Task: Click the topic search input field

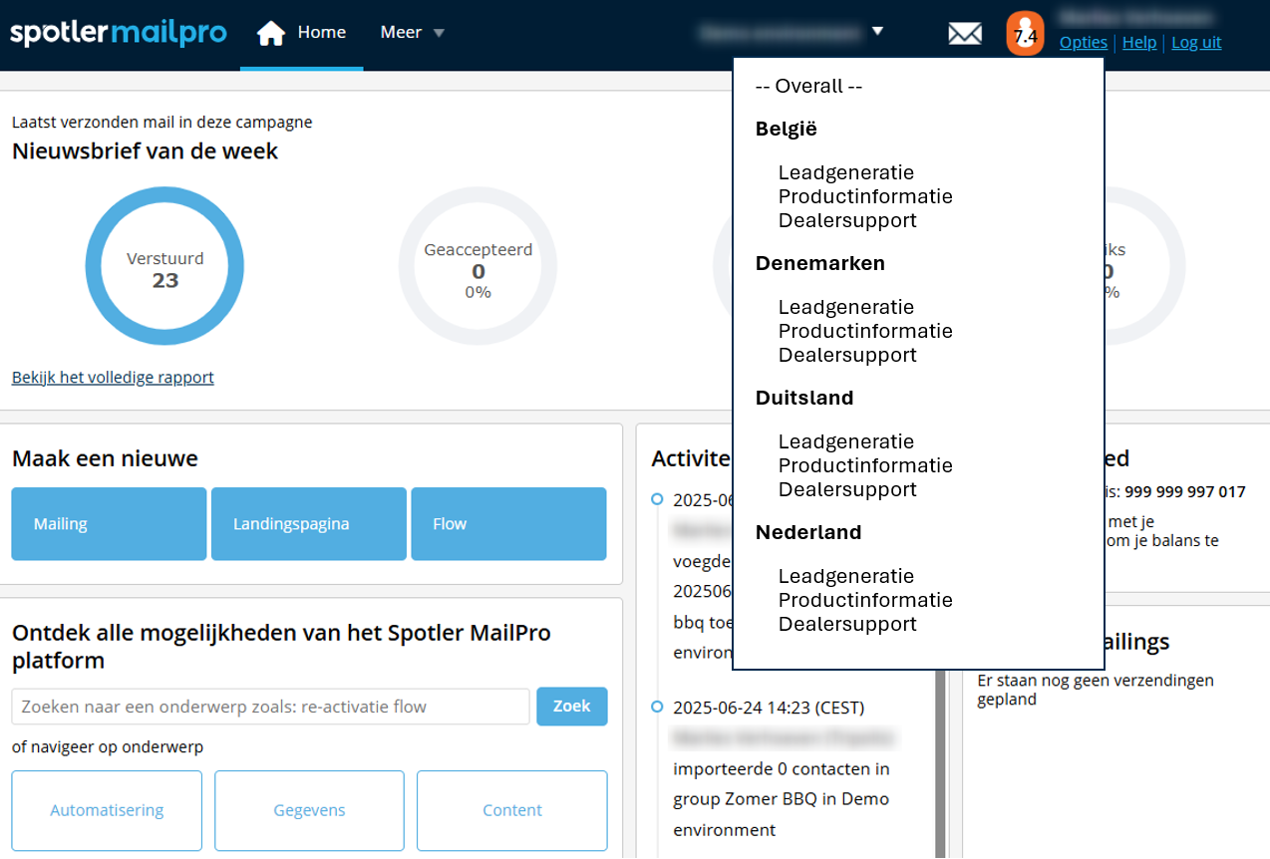Action: 270,707
